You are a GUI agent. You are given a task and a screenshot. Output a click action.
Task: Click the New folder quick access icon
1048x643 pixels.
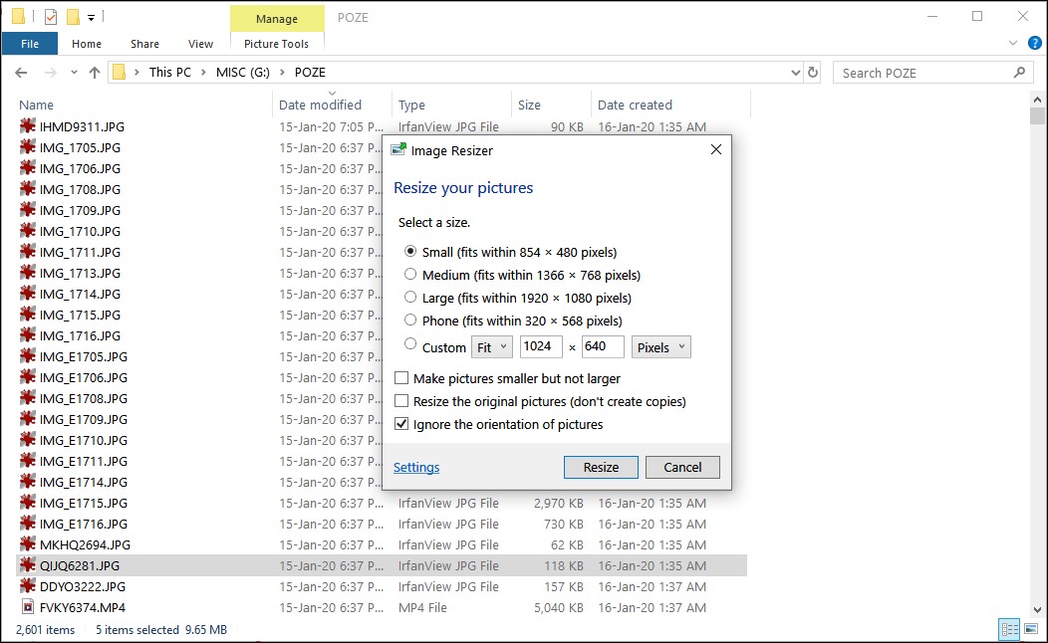(72, 16)
